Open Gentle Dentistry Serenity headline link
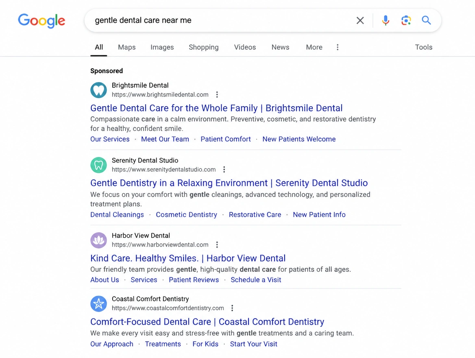Screen dimensions: 475x358 coord(229,183)
